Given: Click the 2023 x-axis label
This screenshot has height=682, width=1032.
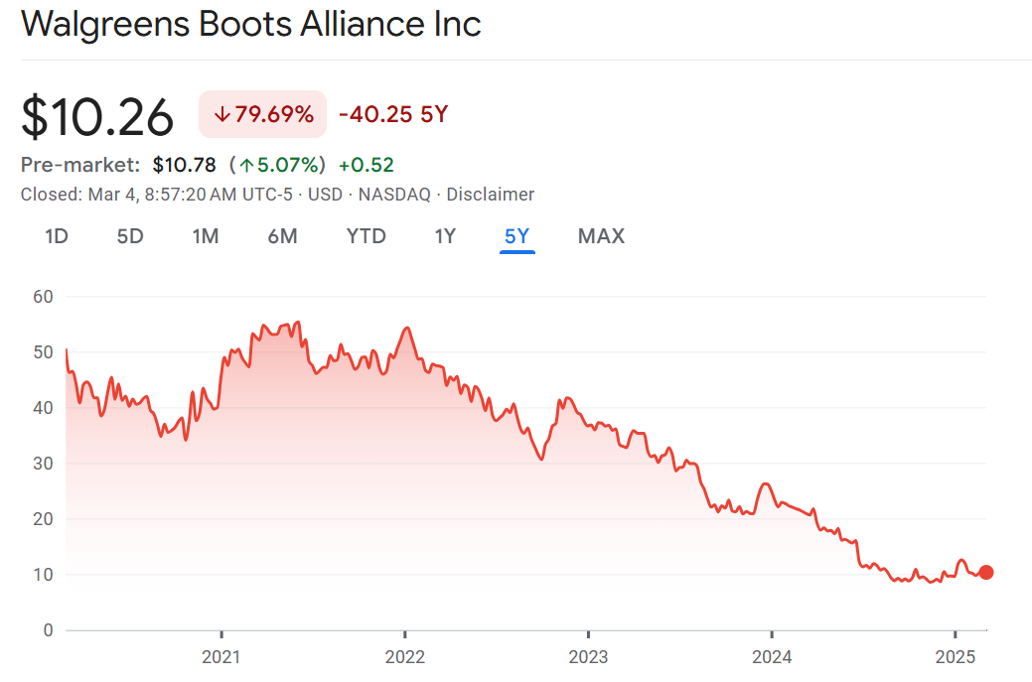Looking at the screenshot, I should pyautogui.click(x=588, y=656).
